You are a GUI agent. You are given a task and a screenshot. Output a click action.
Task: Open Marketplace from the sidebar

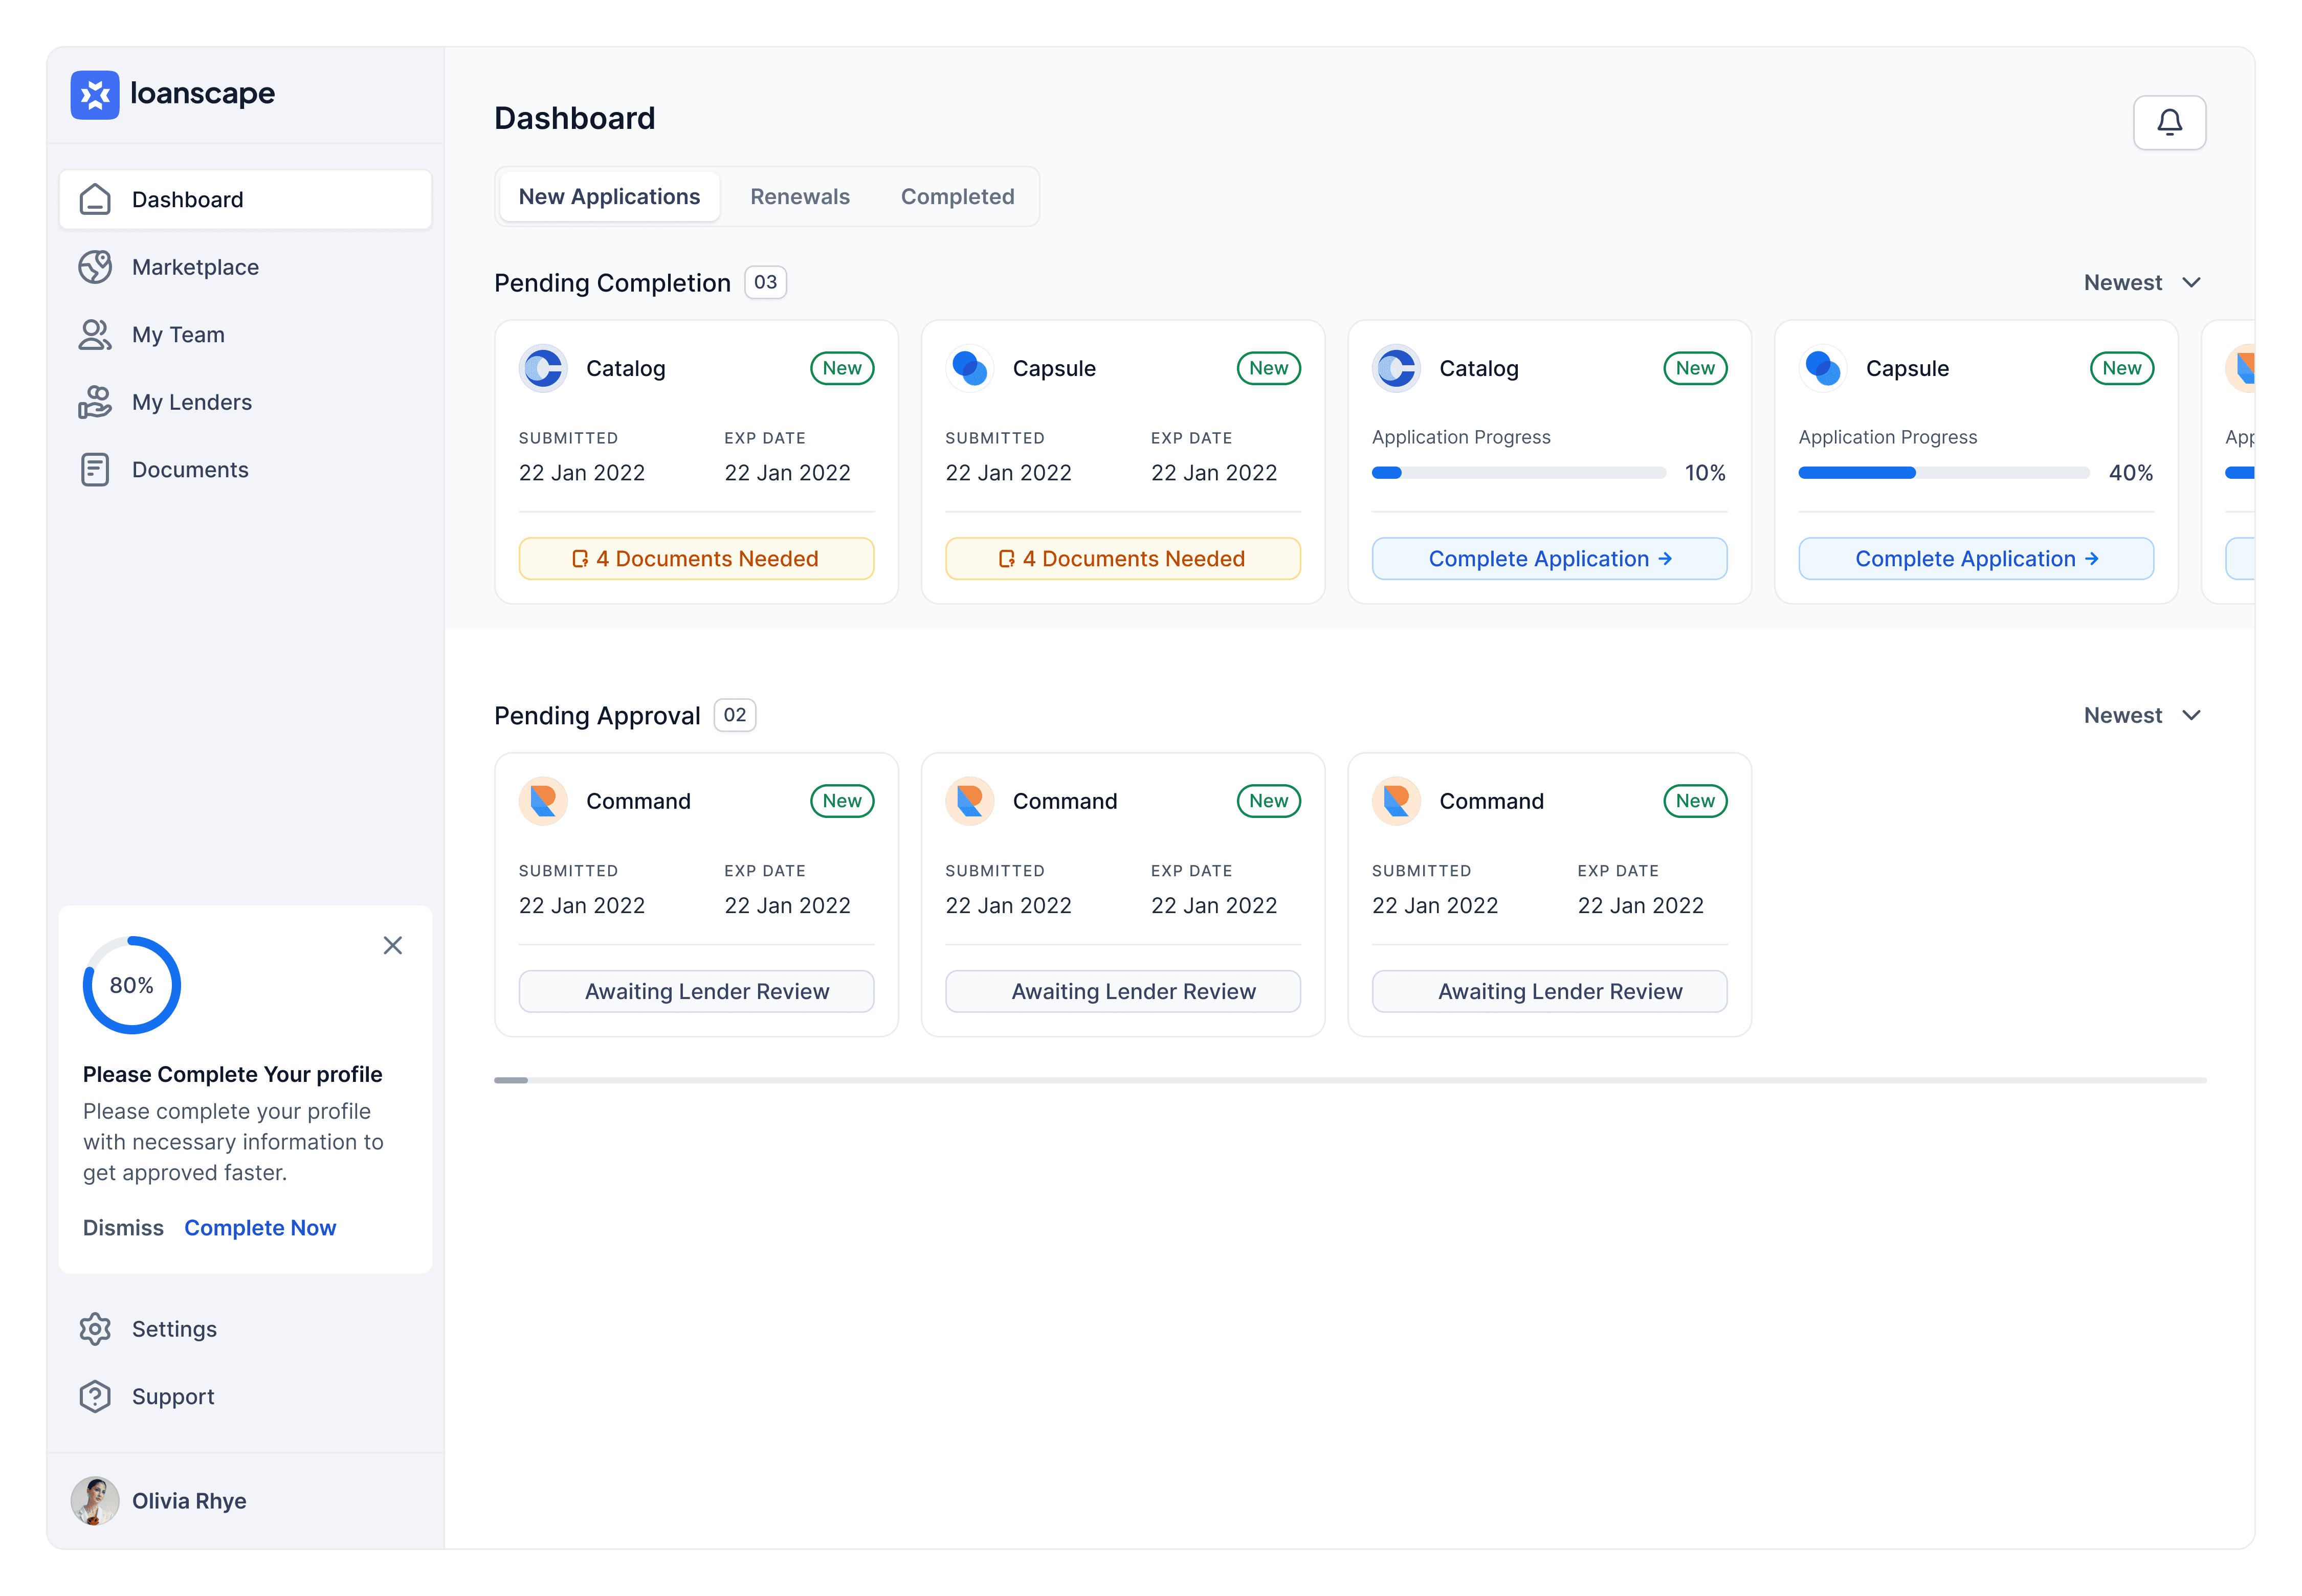click(x=195, y=267)
